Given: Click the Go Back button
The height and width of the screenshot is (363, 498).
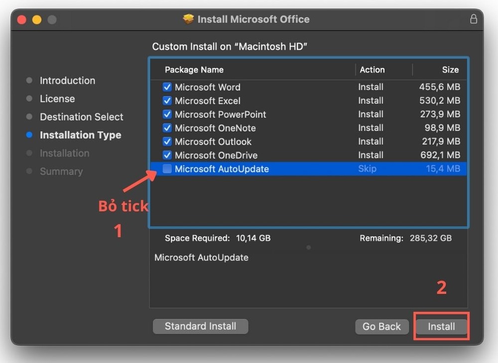Looking at the screenshot, I should click(x=381, y=327).
